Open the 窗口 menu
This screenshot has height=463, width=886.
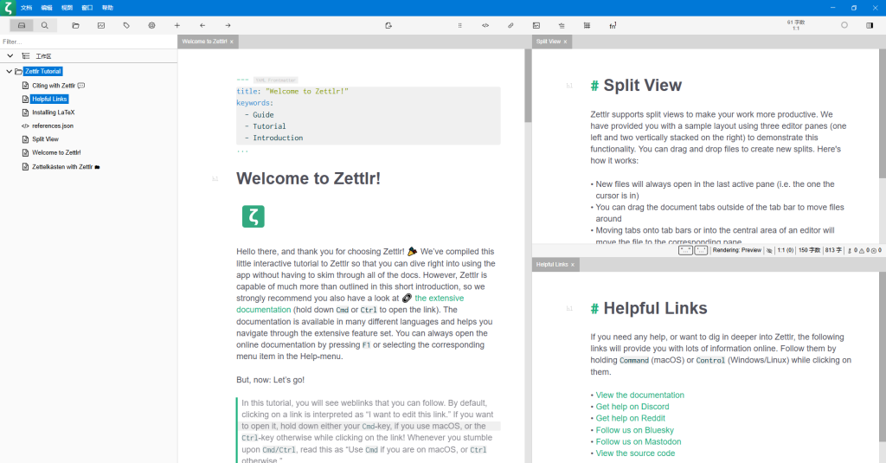(87, 8)
